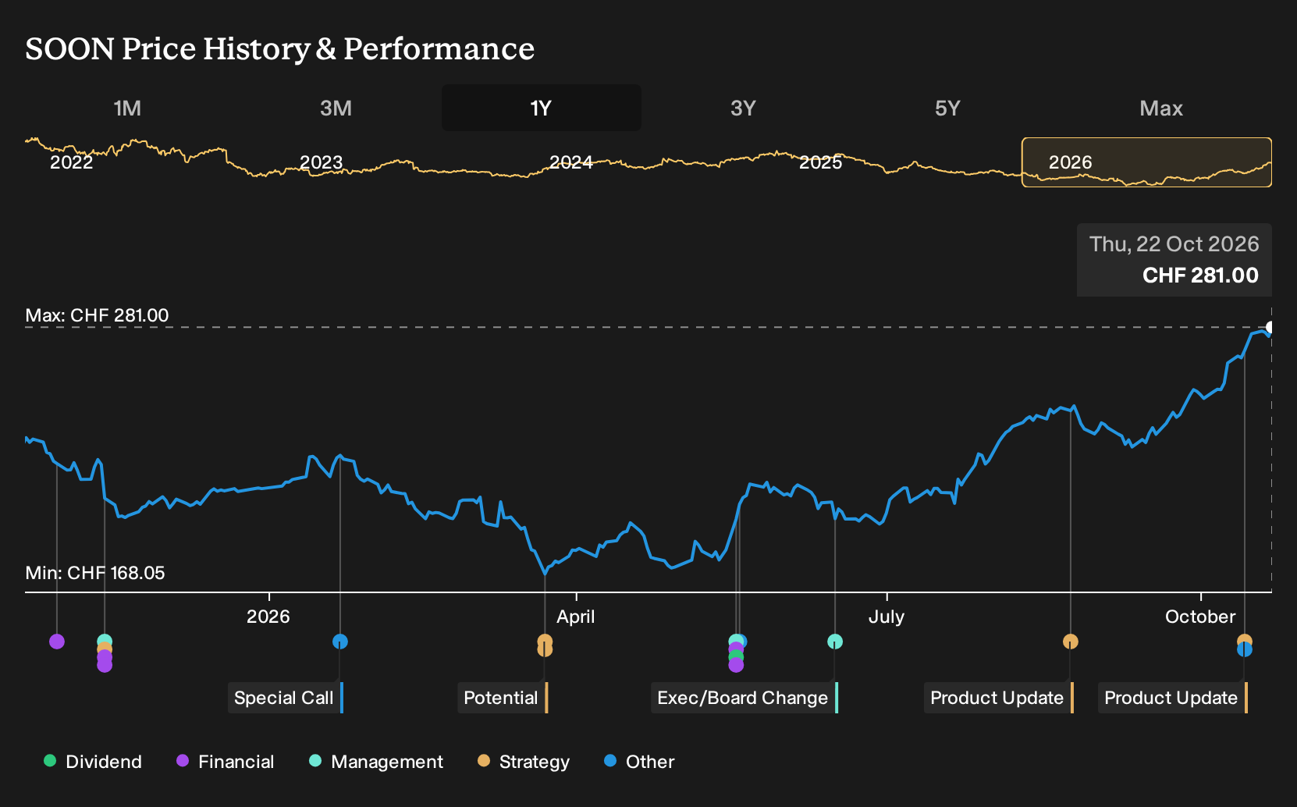Click the teal Management dot above Exec/Board Change
Viewport: 1297px width, 807px height.
(835, 642)
